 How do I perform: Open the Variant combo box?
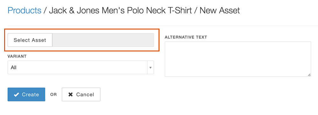coord(81,68)
